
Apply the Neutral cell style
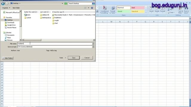pos(138,11)
